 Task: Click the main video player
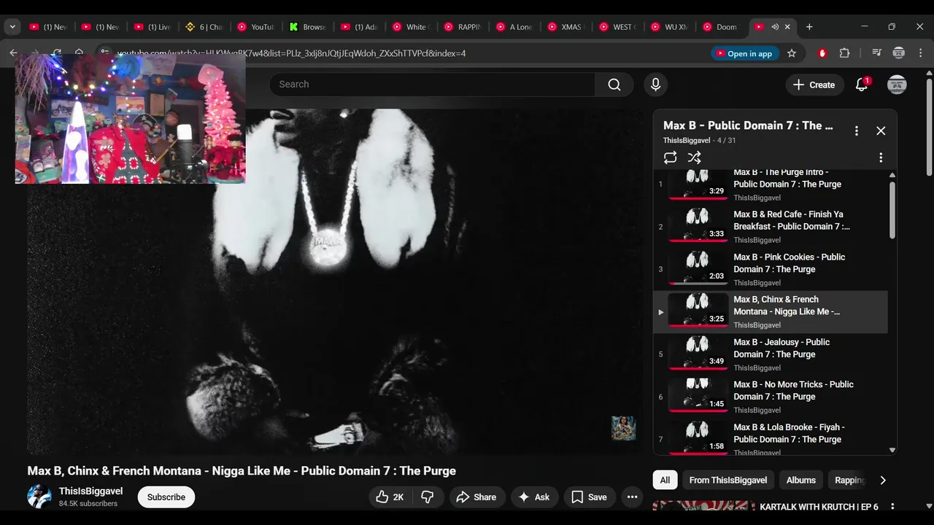(x=335, y=281)
